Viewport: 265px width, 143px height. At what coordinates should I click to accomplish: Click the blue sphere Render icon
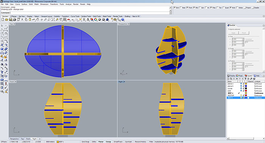[x=107, y=20]
